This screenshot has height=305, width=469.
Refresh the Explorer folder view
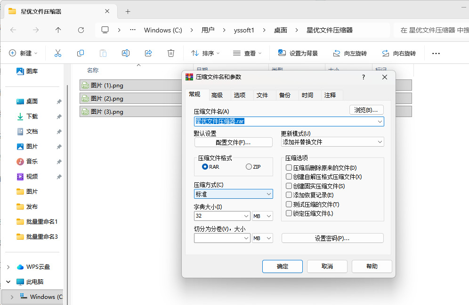(81, 30)
